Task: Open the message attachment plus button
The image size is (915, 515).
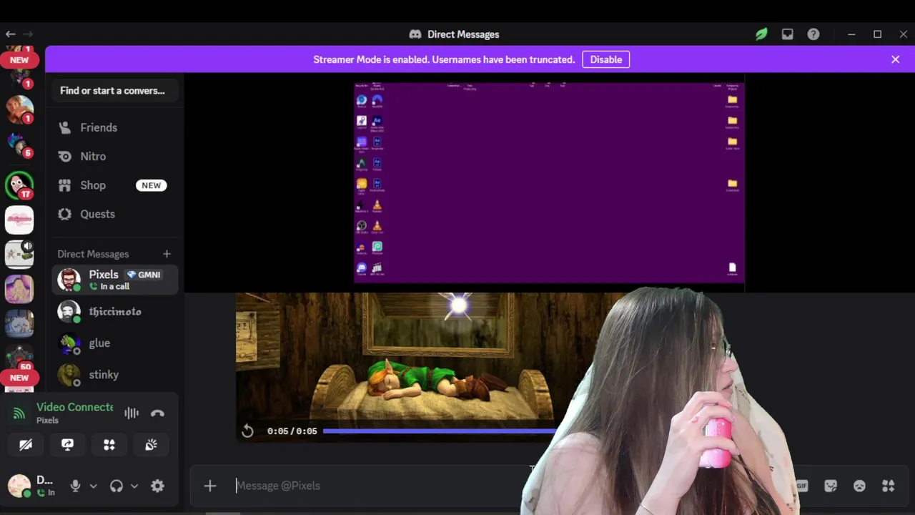Action: (209, 486)
